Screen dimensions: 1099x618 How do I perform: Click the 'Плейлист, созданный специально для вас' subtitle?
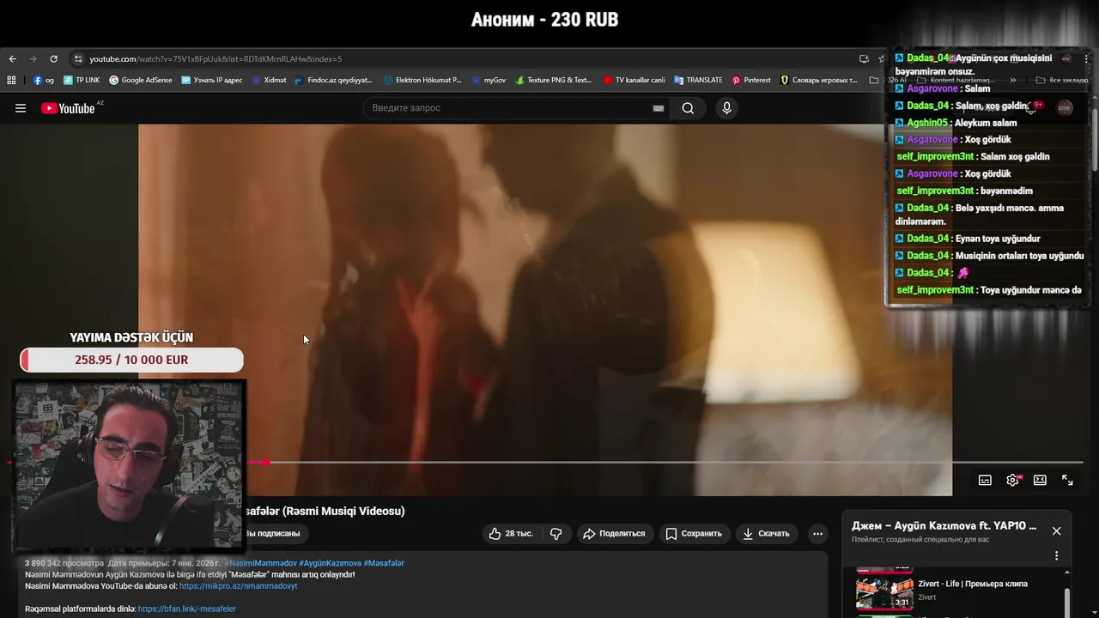point(919,540)
